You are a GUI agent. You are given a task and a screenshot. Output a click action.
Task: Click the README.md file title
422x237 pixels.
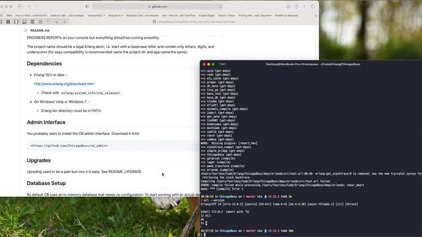[40, 30]
